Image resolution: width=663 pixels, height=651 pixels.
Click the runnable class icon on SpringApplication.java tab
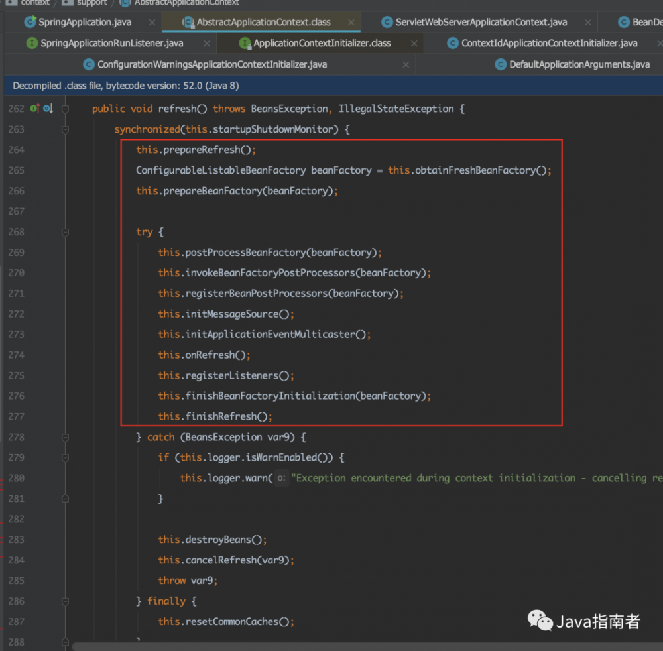(x=29, y=21)
